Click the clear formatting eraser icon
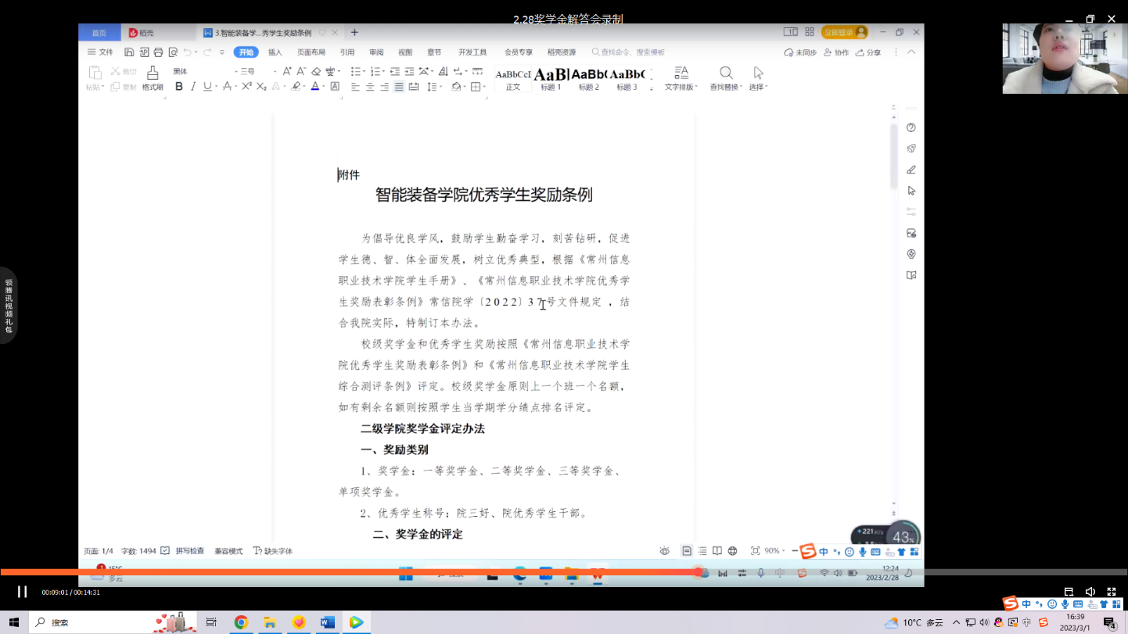The image size is (1128, 634). point(316,71)
